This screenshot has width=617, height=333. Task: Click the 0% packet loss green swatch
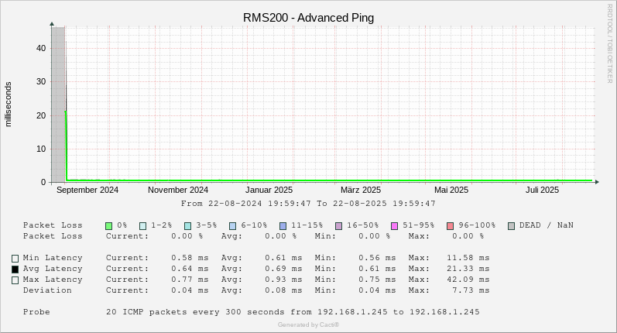[x=109, y=226]
